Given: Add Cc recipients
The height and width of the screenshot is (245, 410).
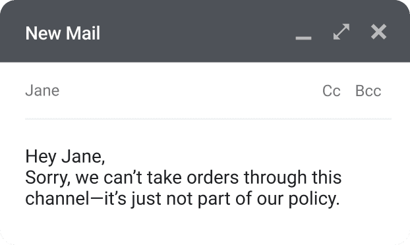Looking at the screenshot, I should [332, 91].
